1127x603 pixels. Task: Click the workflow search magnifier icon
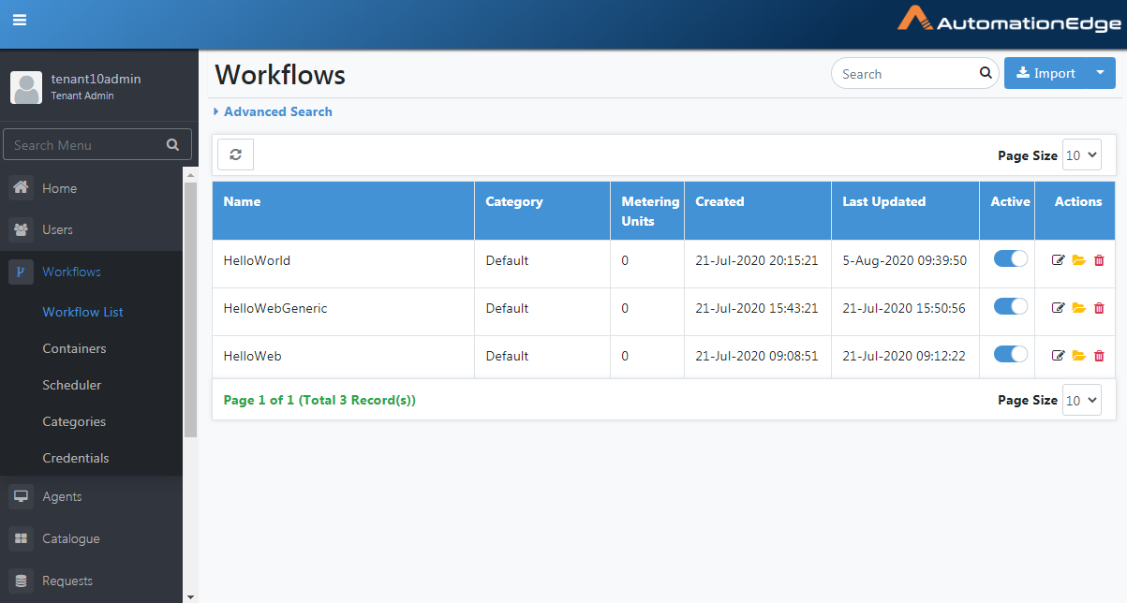[986, 73]
